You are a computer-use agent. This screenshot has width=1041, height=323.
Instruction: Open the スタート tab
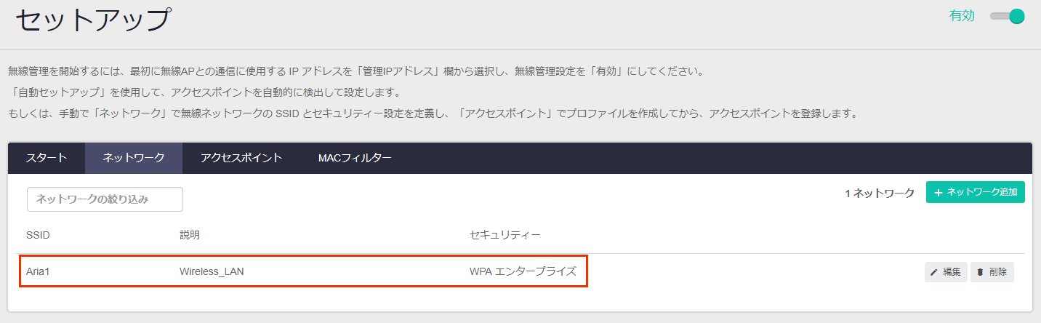coord(47,158)
